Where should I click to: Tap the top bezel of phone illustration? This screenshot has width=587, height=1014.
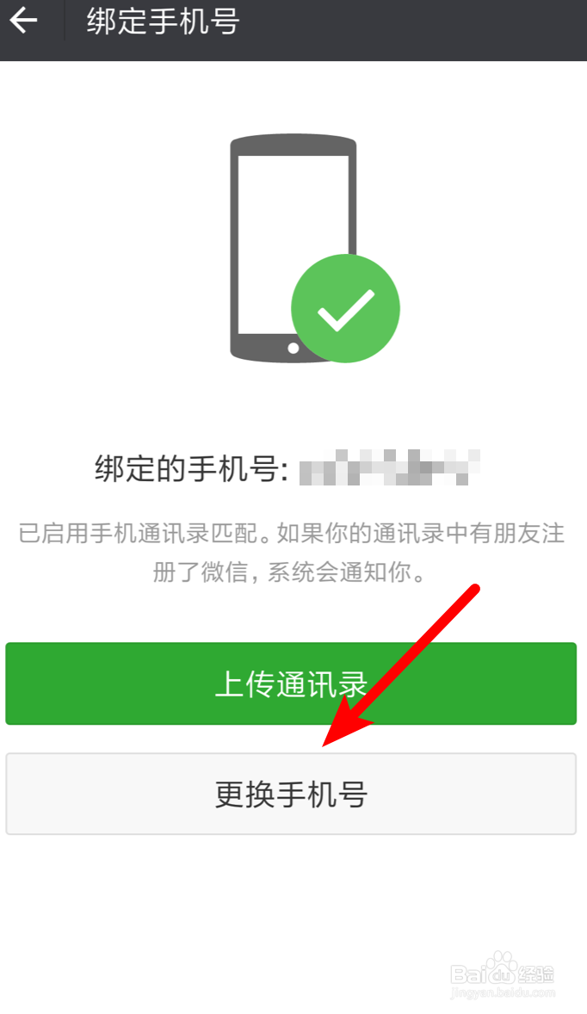(293, 145)
